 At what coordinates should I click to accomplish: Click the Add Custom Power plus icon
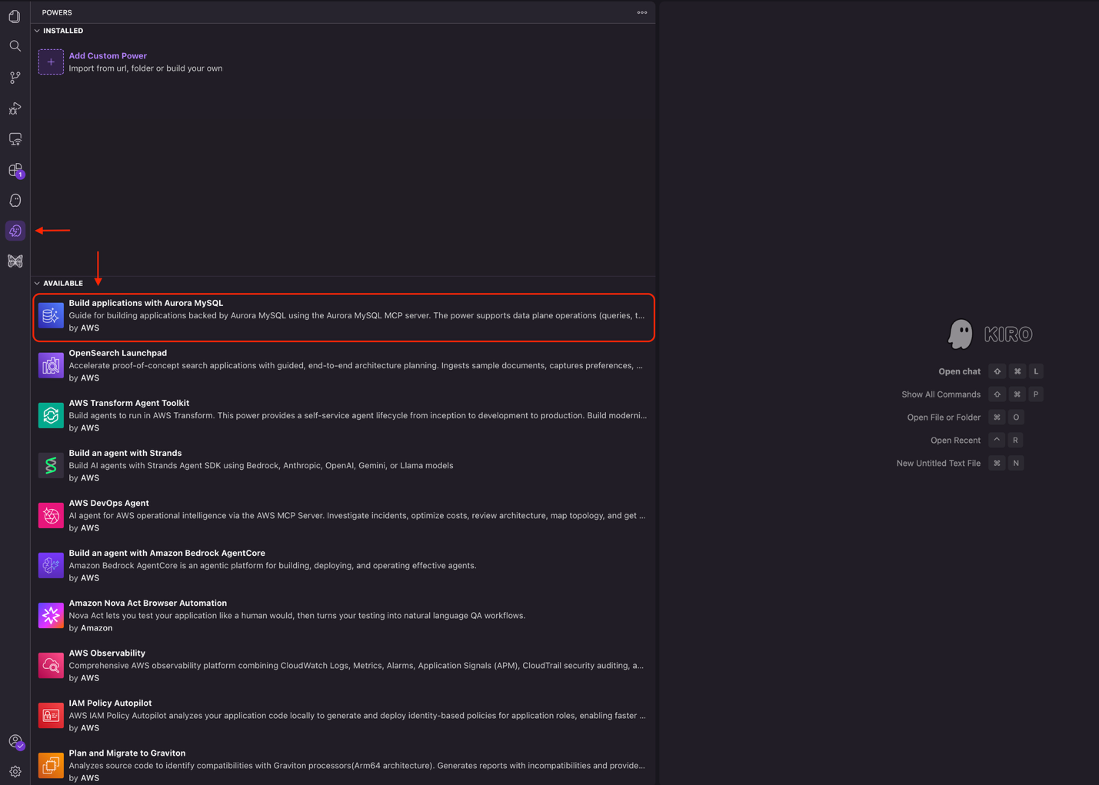(51, 62)
